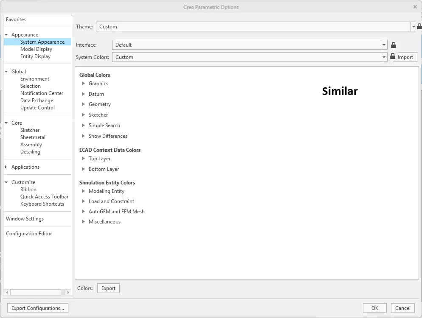
Task: Expand the Top Layer group
Action: pyautogui.click(x=84, y=158)
